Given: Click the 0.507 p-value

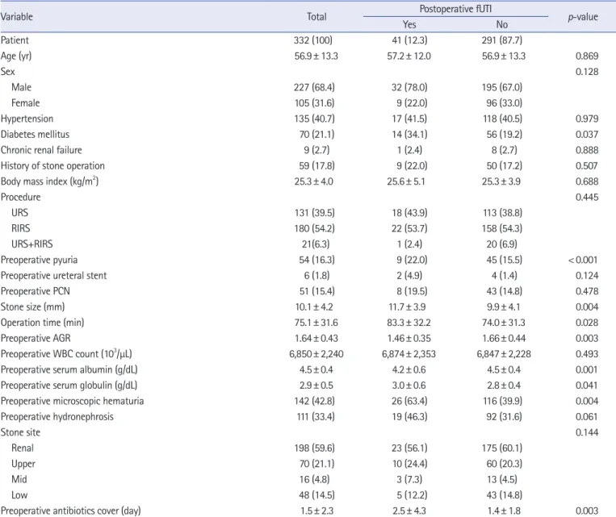Looking at the screenshot, I should coord(587,165).
